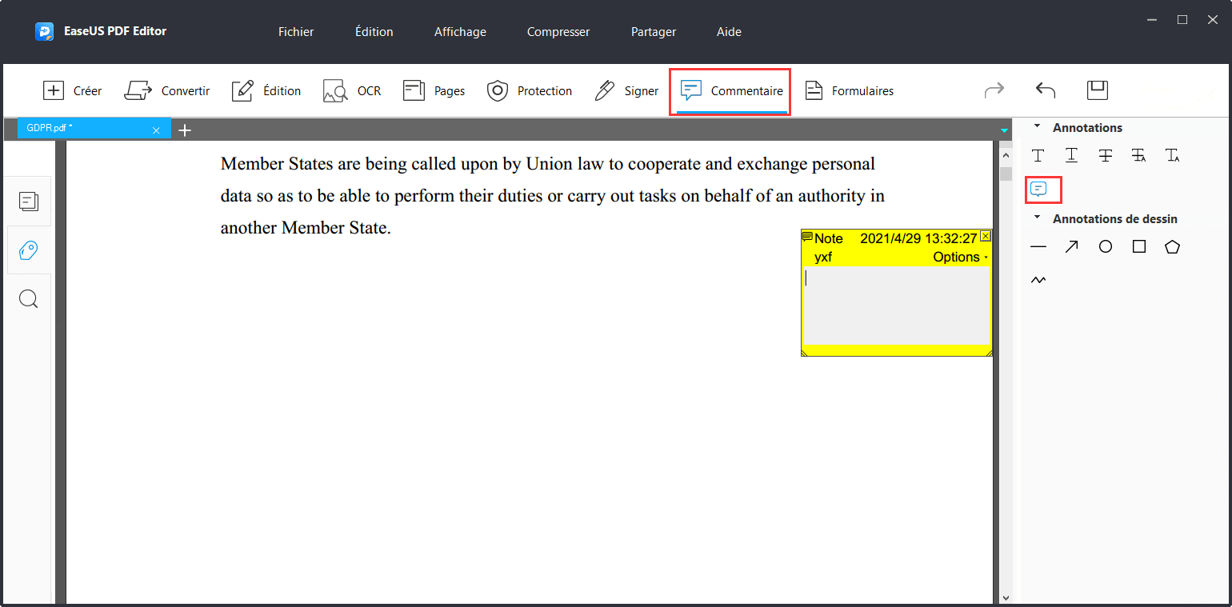Click the Redo arrow in toolbar
This screenshot has width=1232, height=607.
[994, 90]
